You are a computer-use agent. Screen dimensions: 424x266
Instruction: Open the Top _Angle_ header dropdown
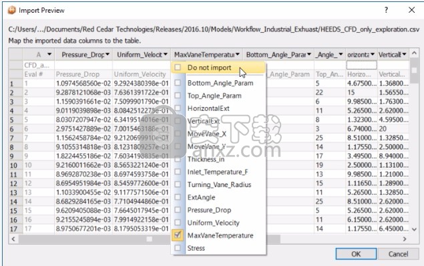pyautogui.click(x=341, y=54)
